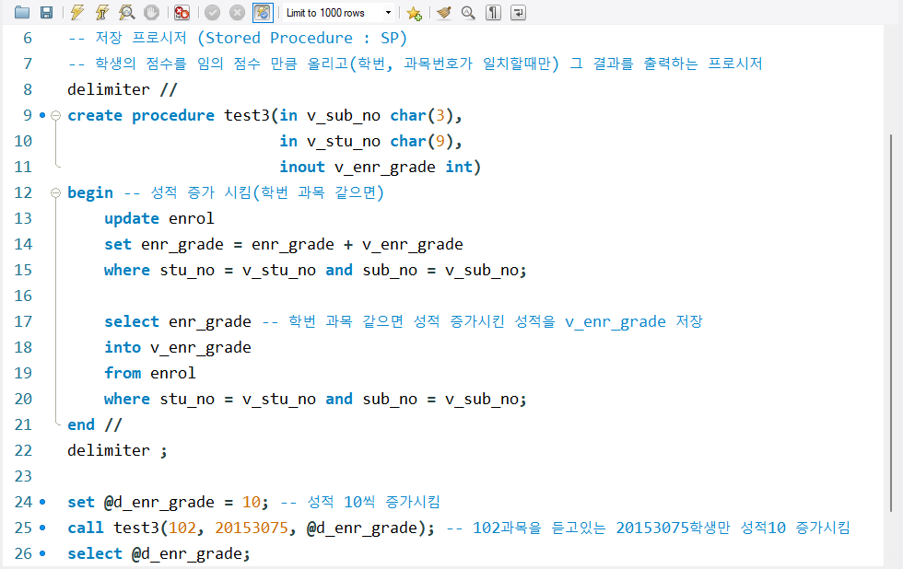Click line number 16 in the gutter
The width and height of the screenshot is (903, 569).
point(23,296)
